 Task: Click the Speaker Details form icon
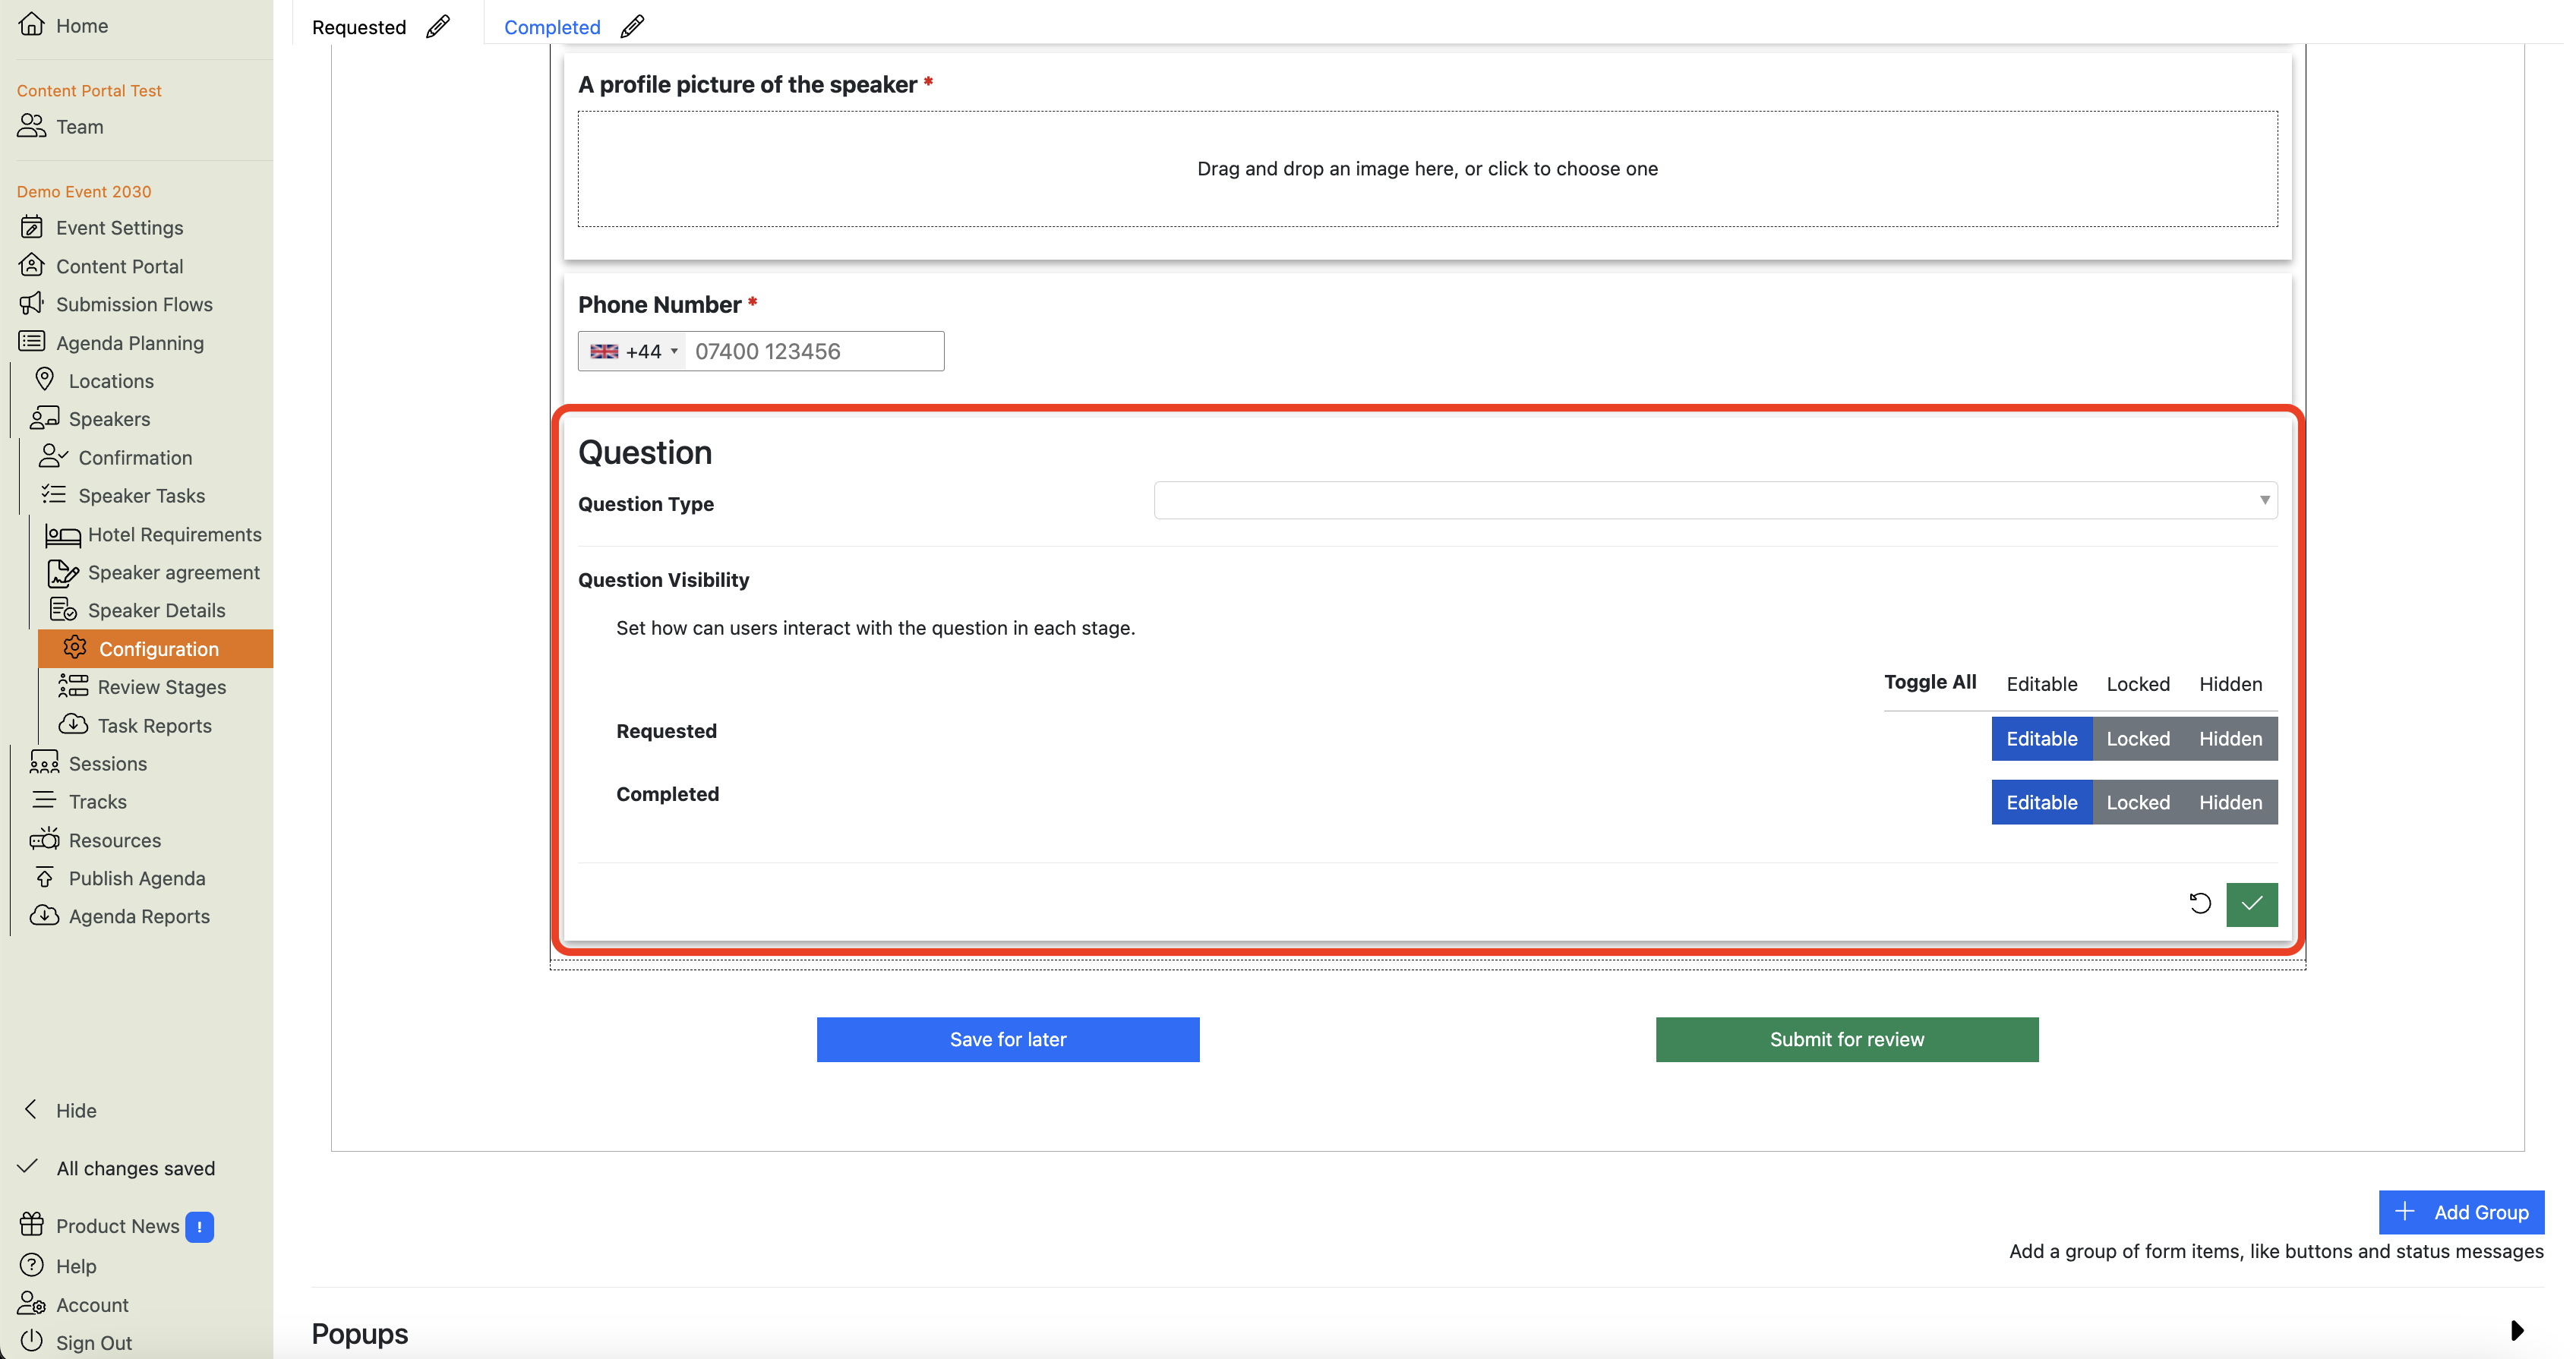point(63,609)
